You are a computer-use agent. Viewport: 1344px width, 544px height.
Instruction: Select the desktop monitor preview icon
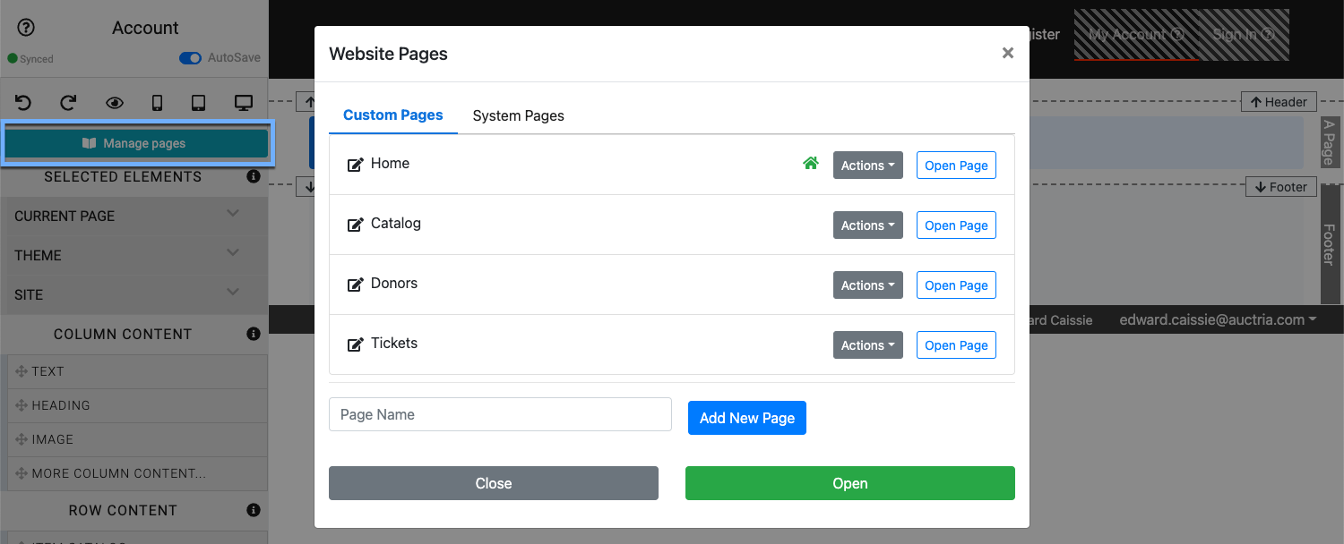(x=243, y=103)
